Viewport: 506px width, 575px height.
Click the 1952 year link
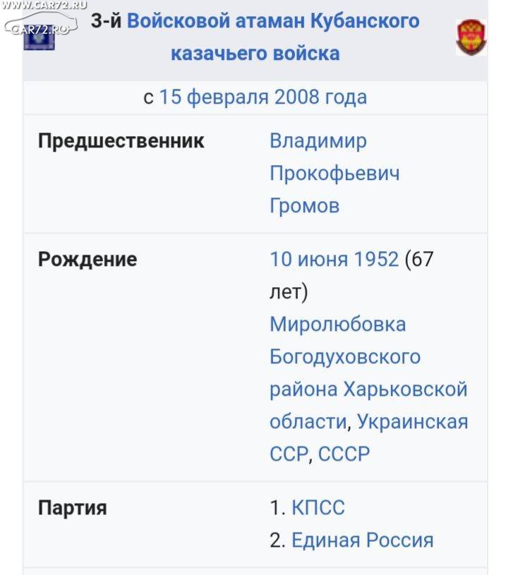376,259
